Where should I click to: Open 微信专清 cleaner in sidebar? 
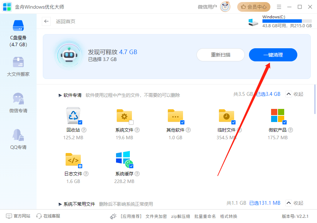pos(18,103)
